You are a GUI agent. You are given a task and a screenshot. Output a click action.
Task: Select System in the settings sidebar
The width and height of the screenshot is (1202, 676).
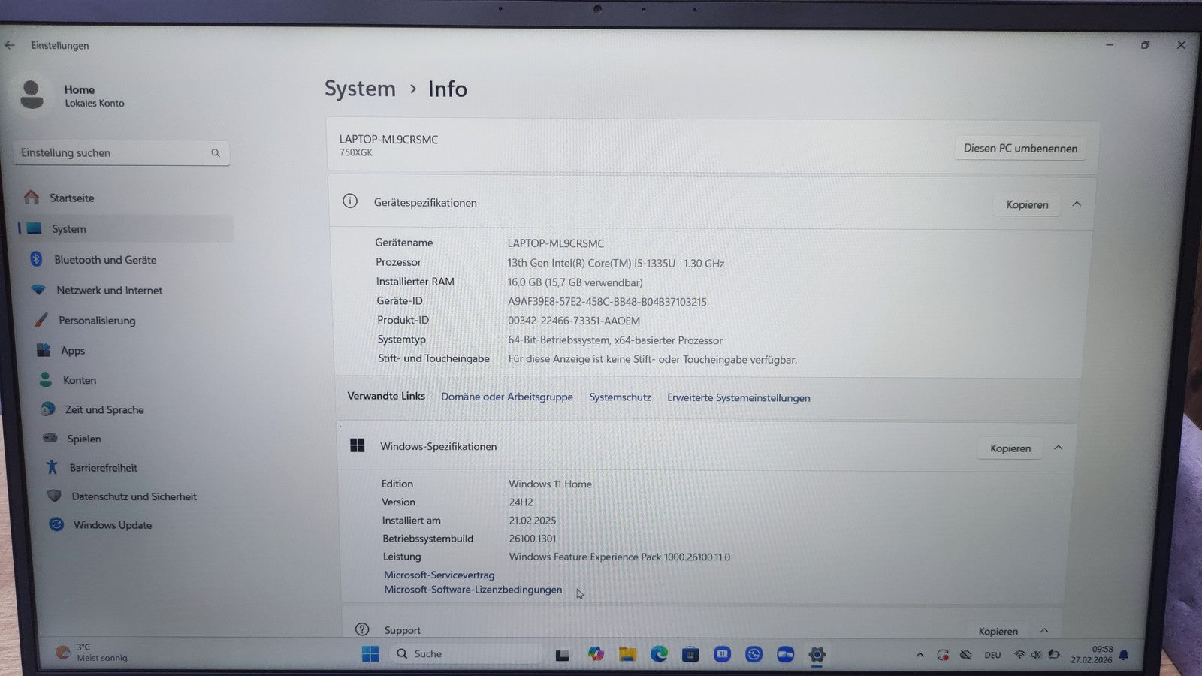(125, 228)
